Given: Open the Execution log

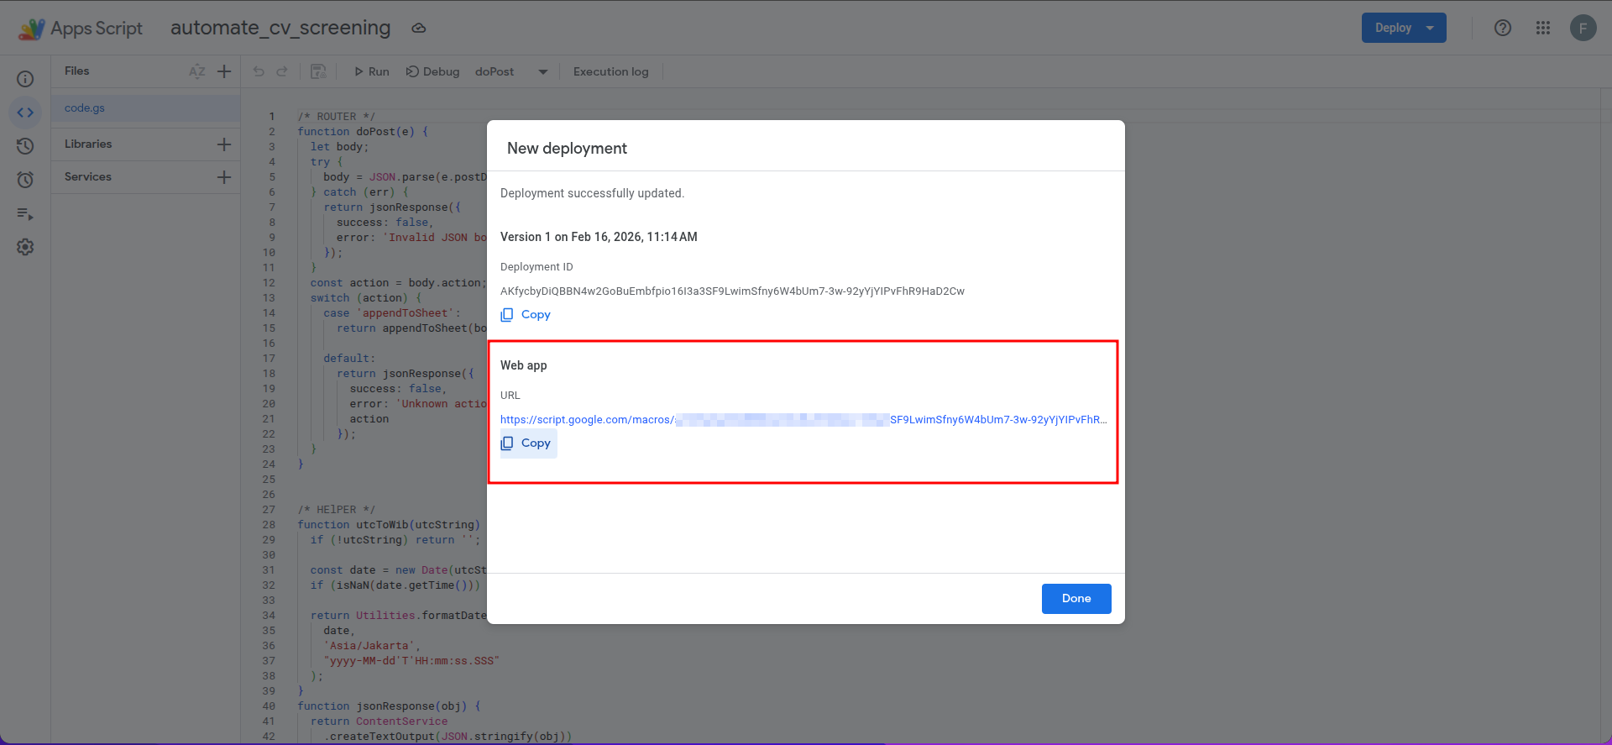Looking at the screenshot, I should pyautogui.click(x=610, y=72).
